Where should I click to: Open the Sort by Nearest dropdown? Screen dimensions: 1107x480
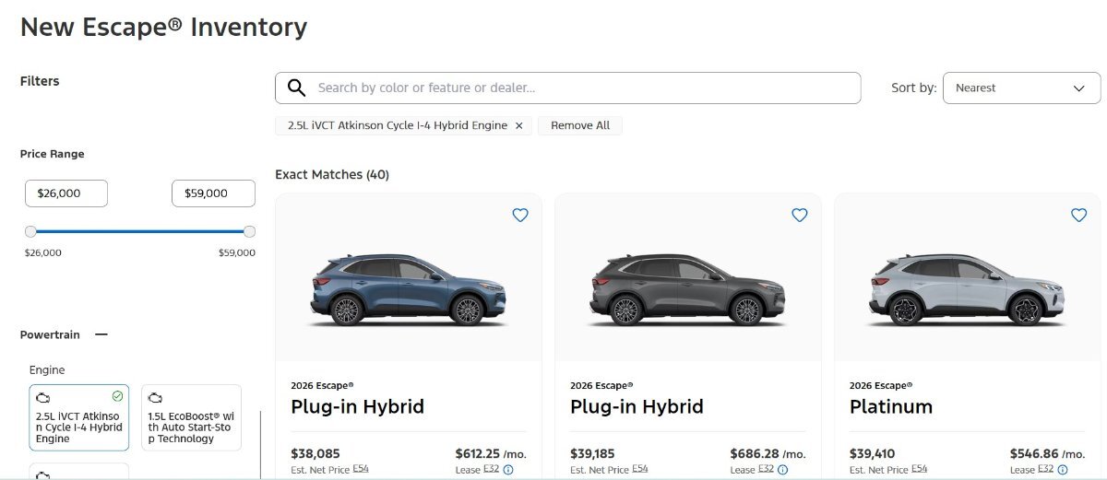coord(1021,88)
